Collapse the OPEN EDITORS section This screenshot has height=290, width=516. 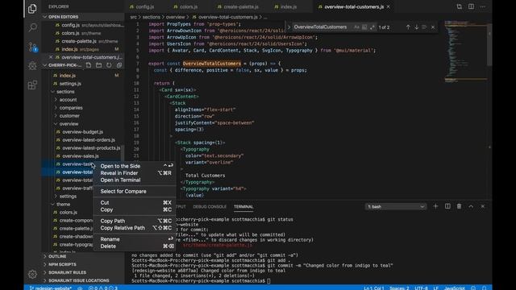83,17
